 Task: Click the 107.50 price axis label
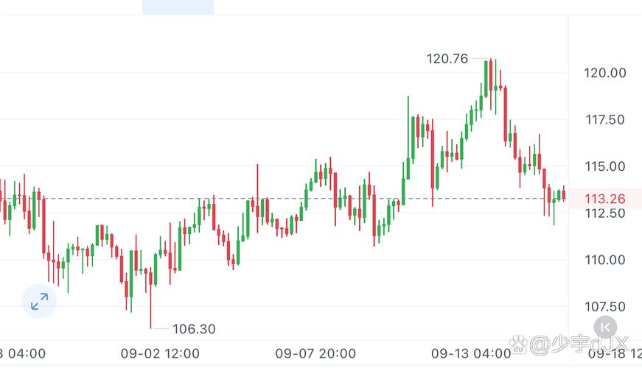604,307
